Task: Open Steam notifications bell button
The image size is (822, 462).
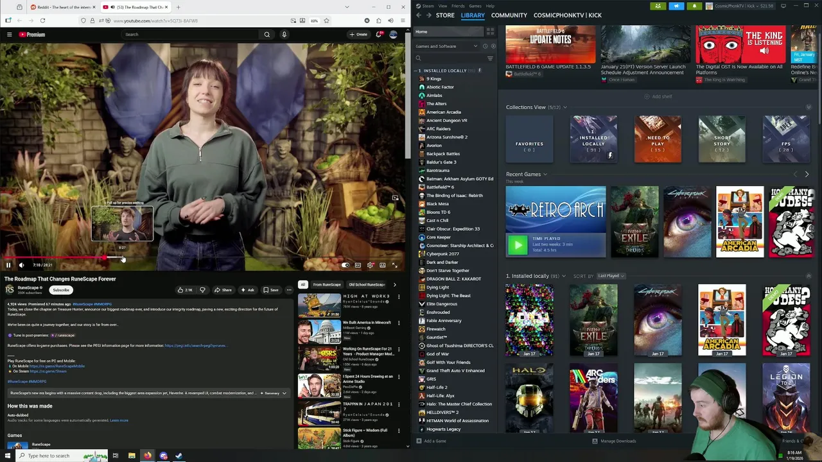Action: point(694,6)
